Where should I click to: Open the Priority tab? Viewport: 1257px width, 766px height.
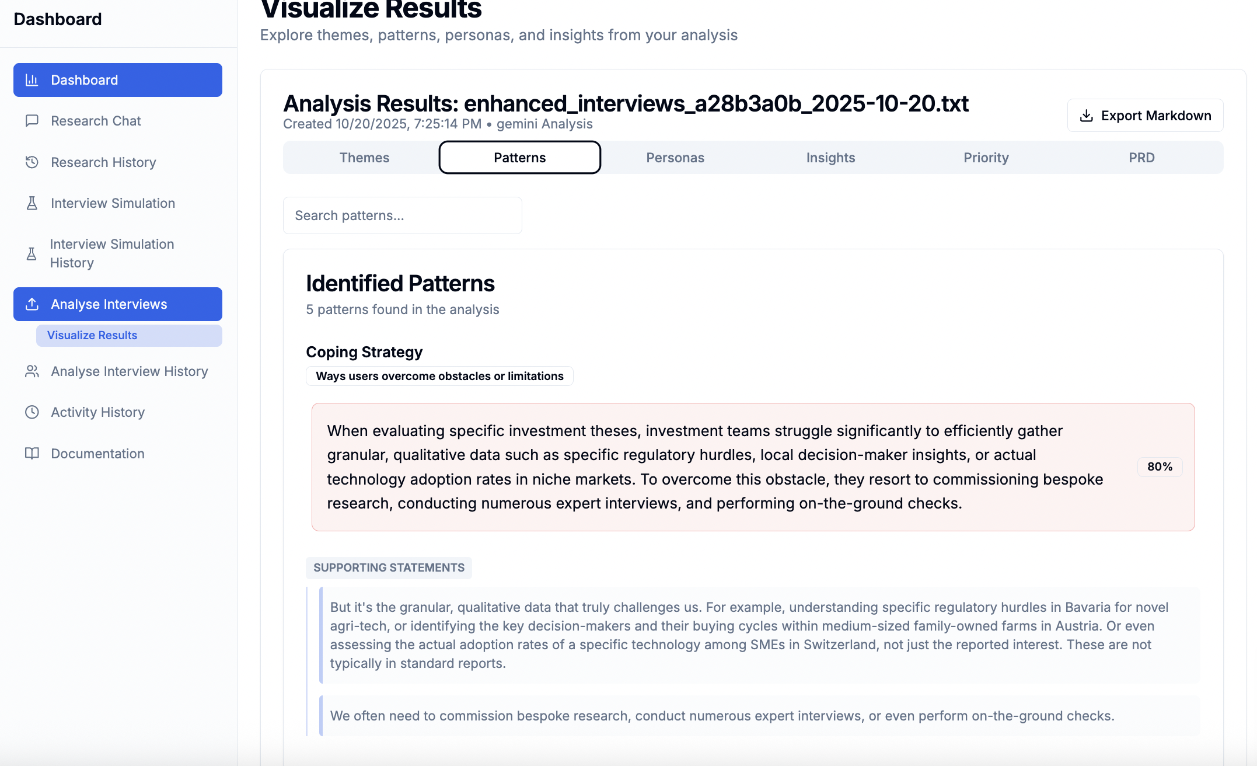(x=986, y=157)
